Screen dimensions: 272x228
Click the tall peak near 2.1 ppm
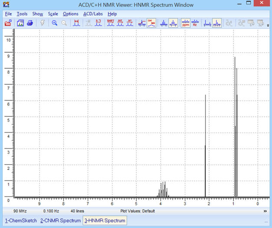(205, 146)
